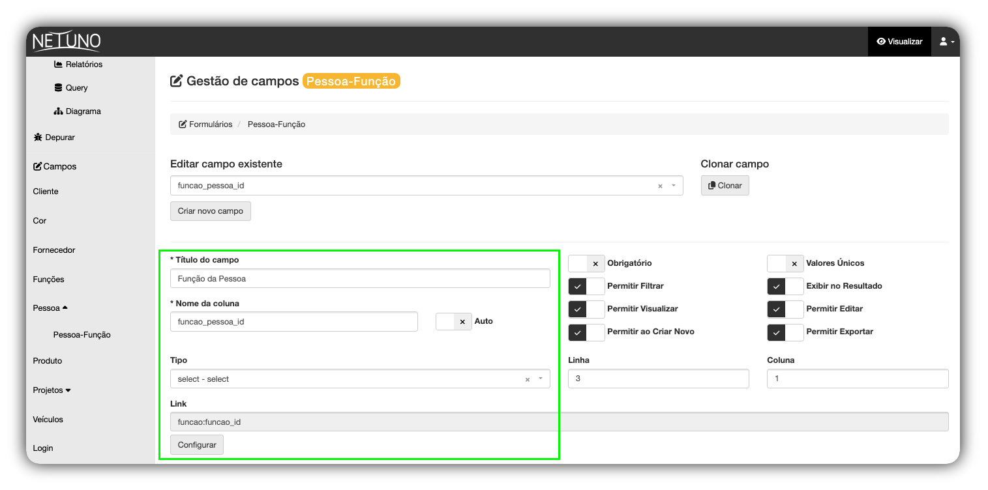Image resolution: width=988 pixels, height=490 pixels.
Task: Expand the Projetos sidebar menu
Action: (52, 390)
